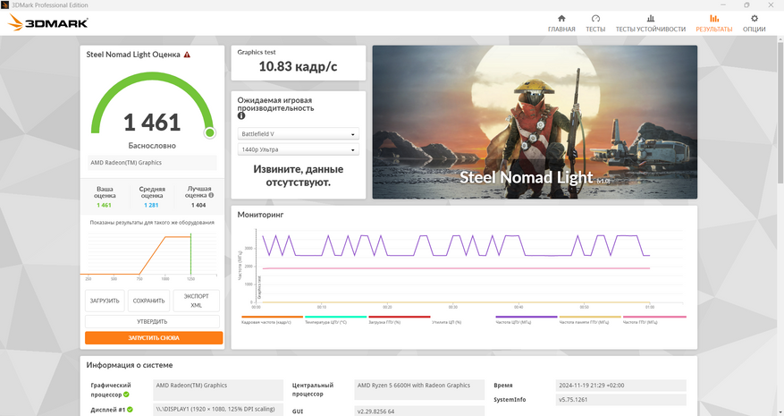This screenshot has width=784, height=416.
Task: Click the 3DMark logo
Action: pyautogui.click(x=48, y=22)
